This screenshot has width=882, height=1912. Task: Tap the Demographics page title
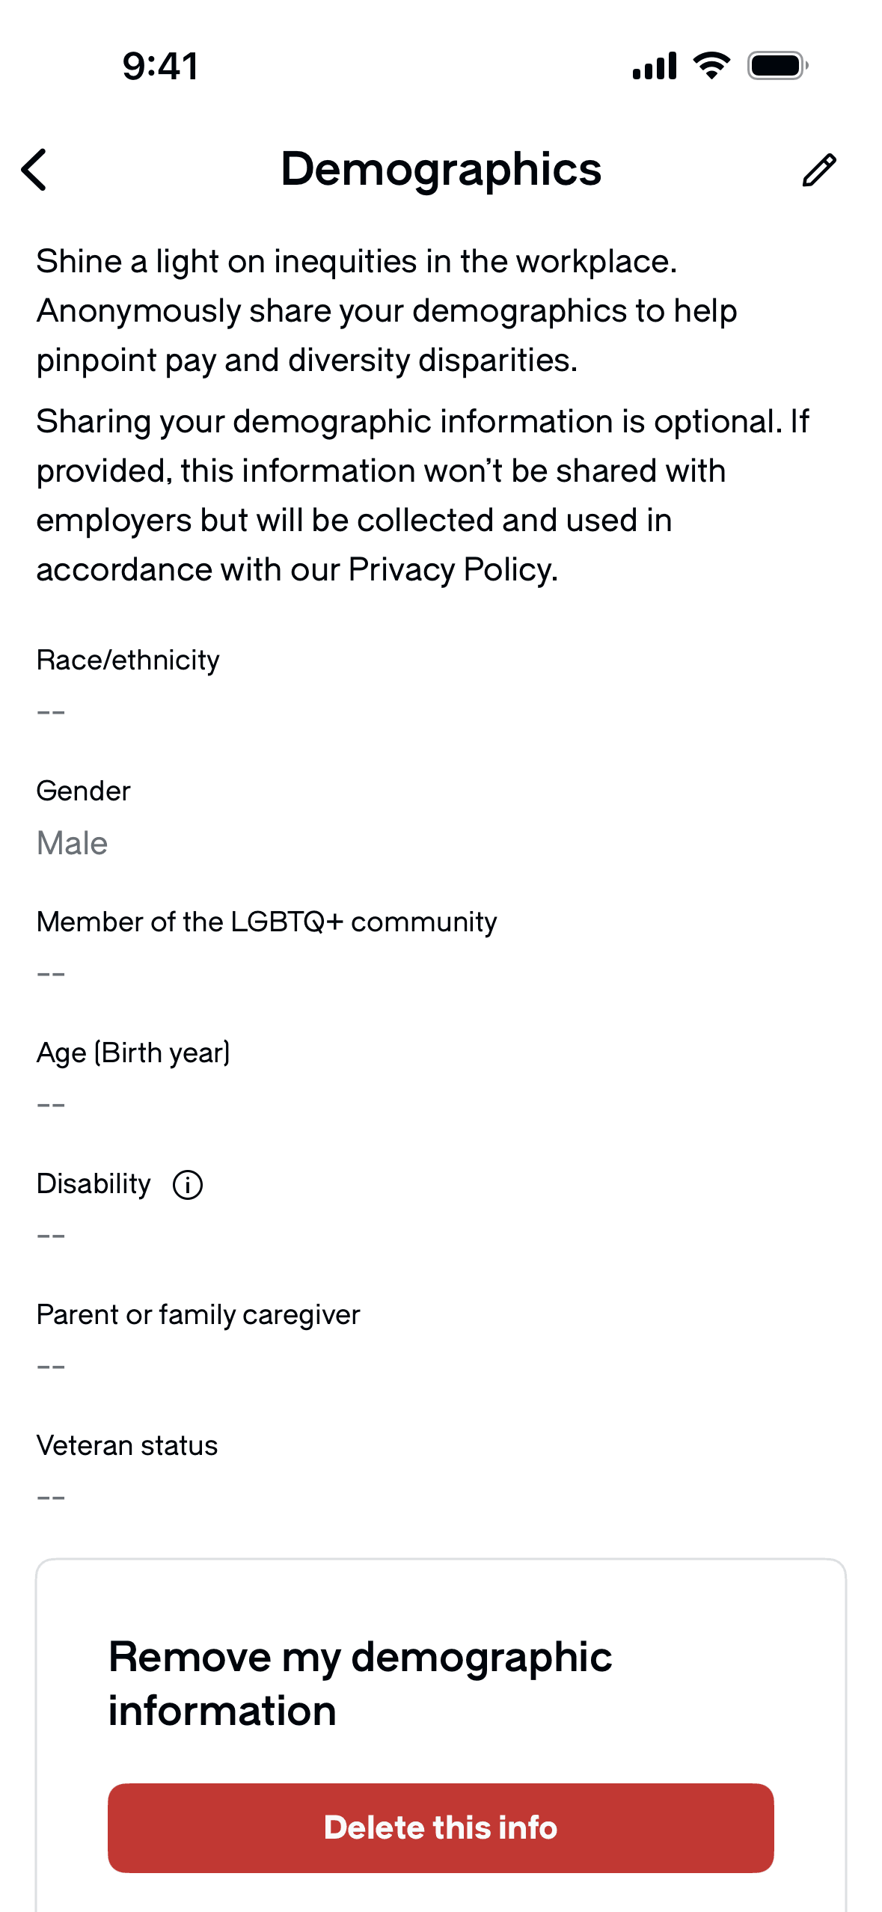[441, 170]
